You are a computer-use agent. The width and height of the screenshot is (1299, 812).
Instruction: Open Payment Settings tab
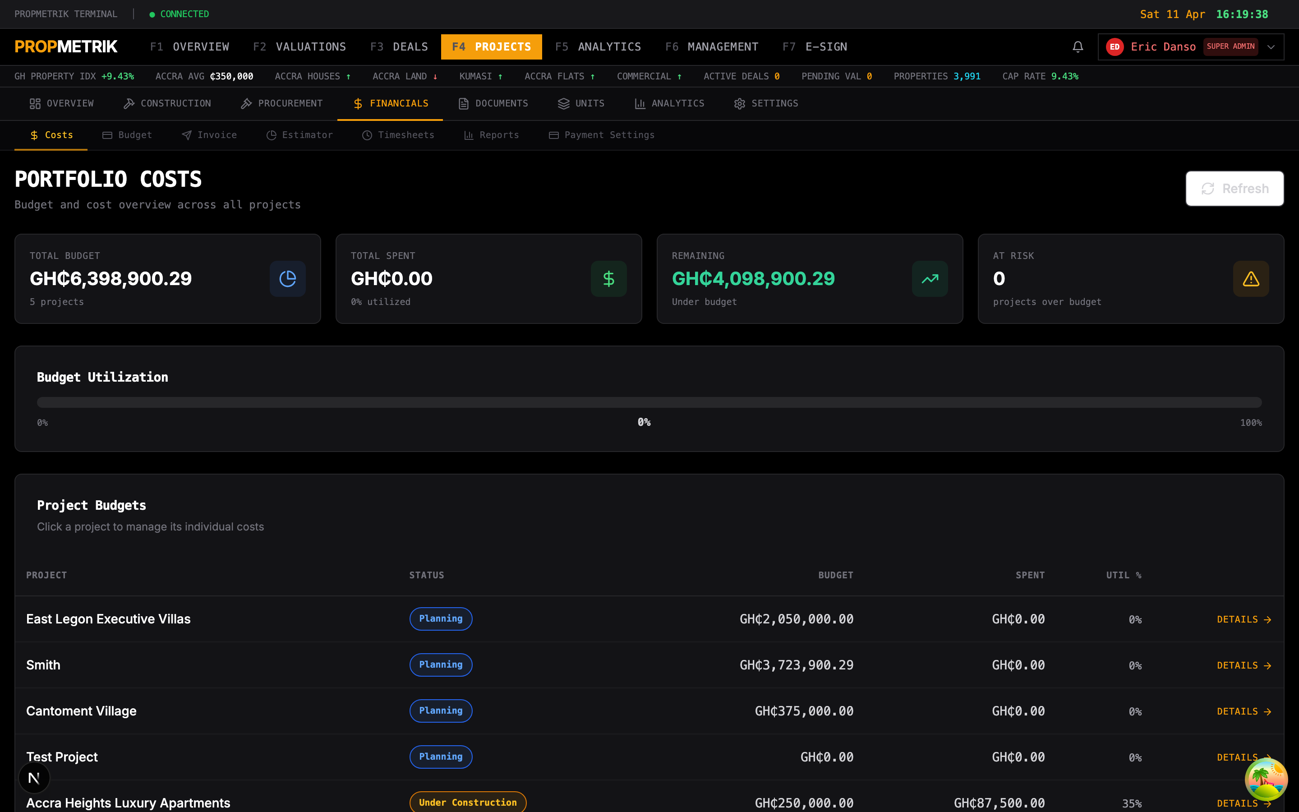point(601,135)
